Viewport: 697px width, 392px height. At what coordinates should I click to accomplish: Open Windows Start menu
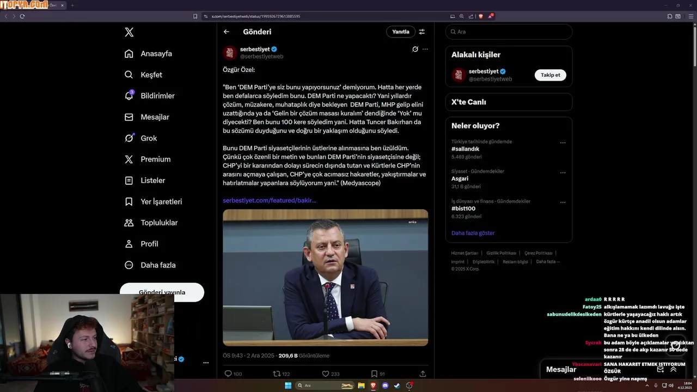pyautogui.click(x=288, y=385)
